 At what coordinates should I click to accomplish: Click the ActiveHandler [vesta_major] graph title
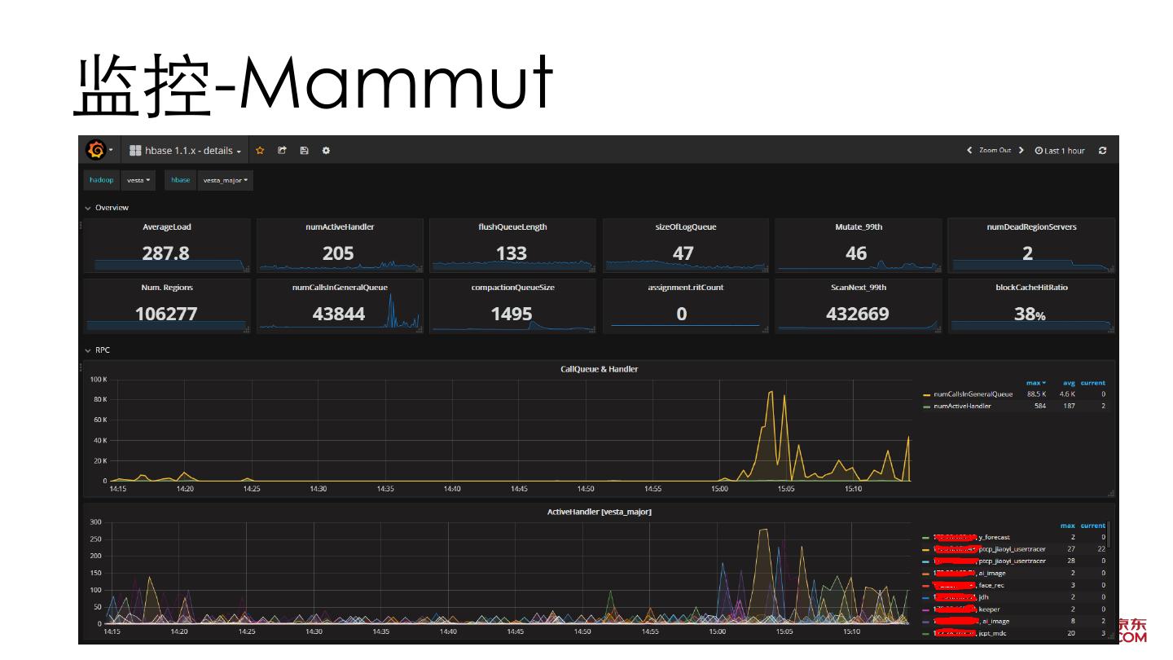coord(599,512)
